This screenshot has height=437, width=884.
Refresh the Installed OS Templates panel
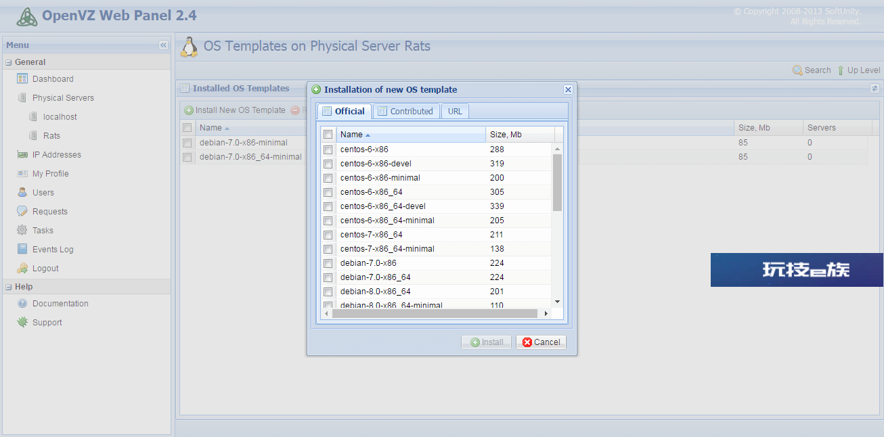pyautogui.click(x=875, y=89)
